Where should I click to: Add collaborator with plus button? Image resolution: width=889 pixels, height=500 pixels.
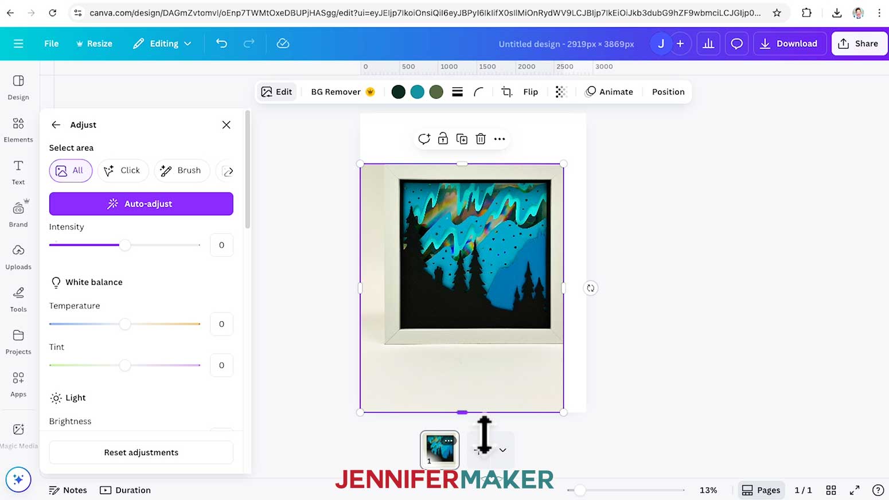coord(680,44)
